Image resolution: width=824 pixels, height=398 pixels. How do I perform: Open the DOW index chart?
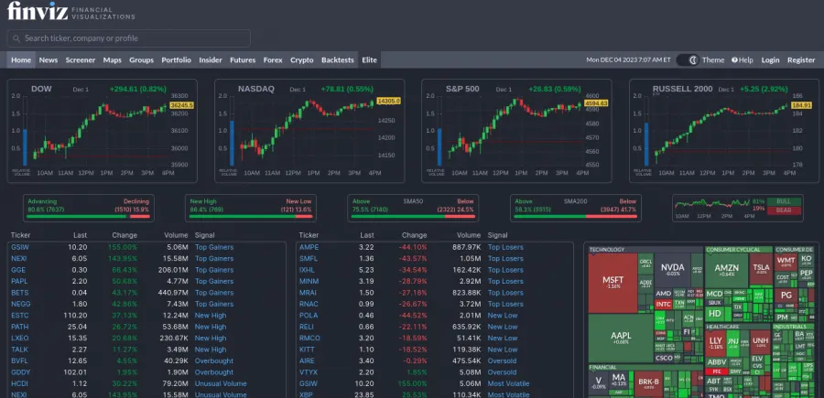click(102, 131)
